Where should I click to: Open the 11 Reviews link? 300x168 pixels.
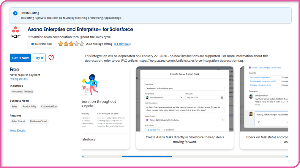122,44
